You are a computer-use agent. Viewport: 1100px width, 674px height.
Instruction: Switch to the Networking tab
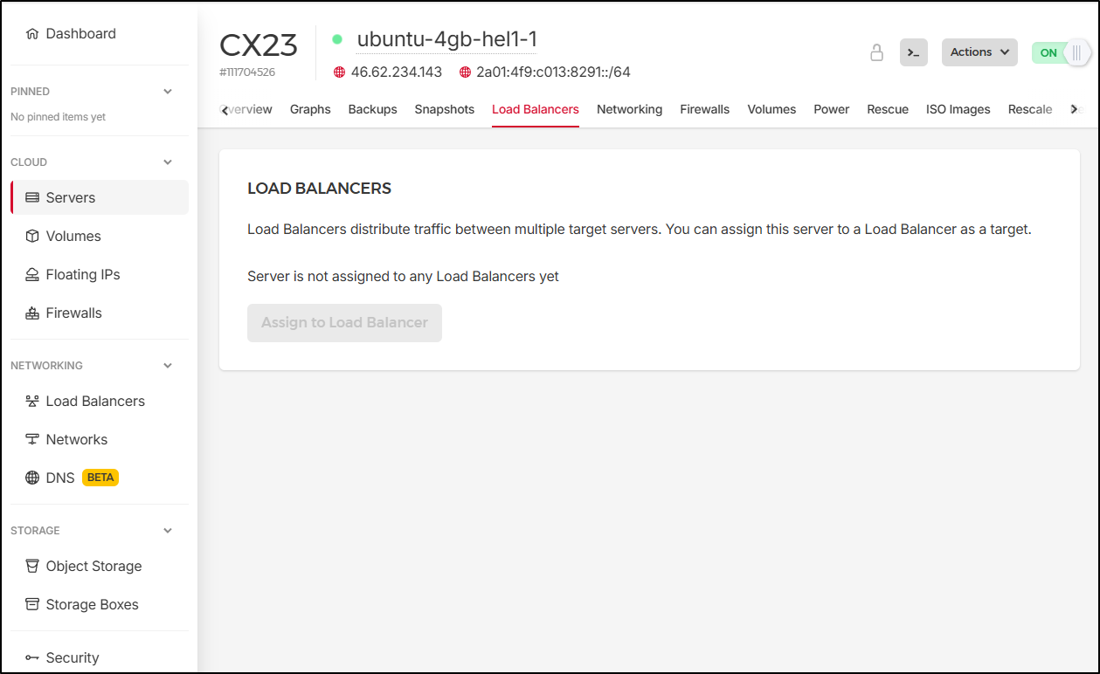pyautogui.click(x=629, y=110)
